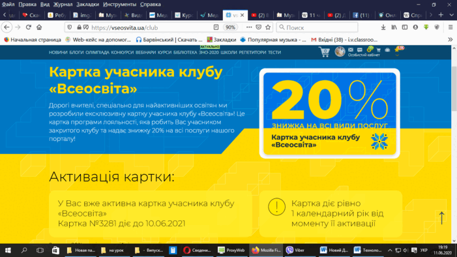Open Task View on the taskbar
457x257 pixels.
(40, 250)
